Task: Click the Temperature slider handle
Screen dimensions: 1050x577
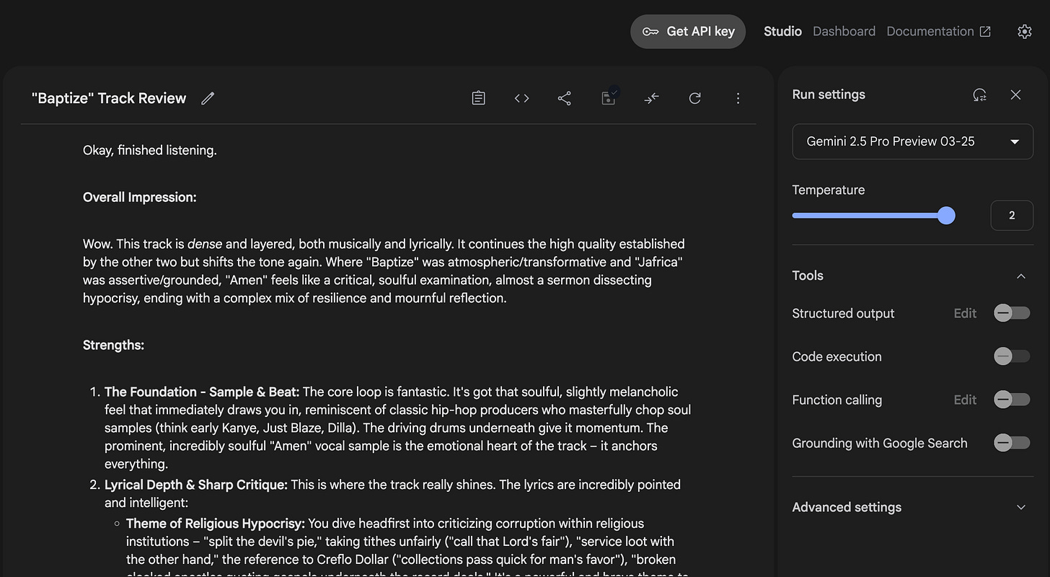Action: pyautogui.click(x=946, y=216)
